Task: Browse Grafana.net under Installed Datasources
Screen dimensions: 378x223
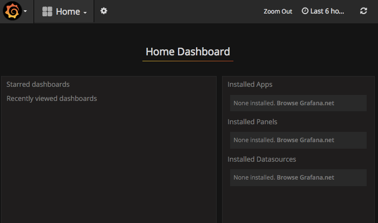Action: point(305,177)
